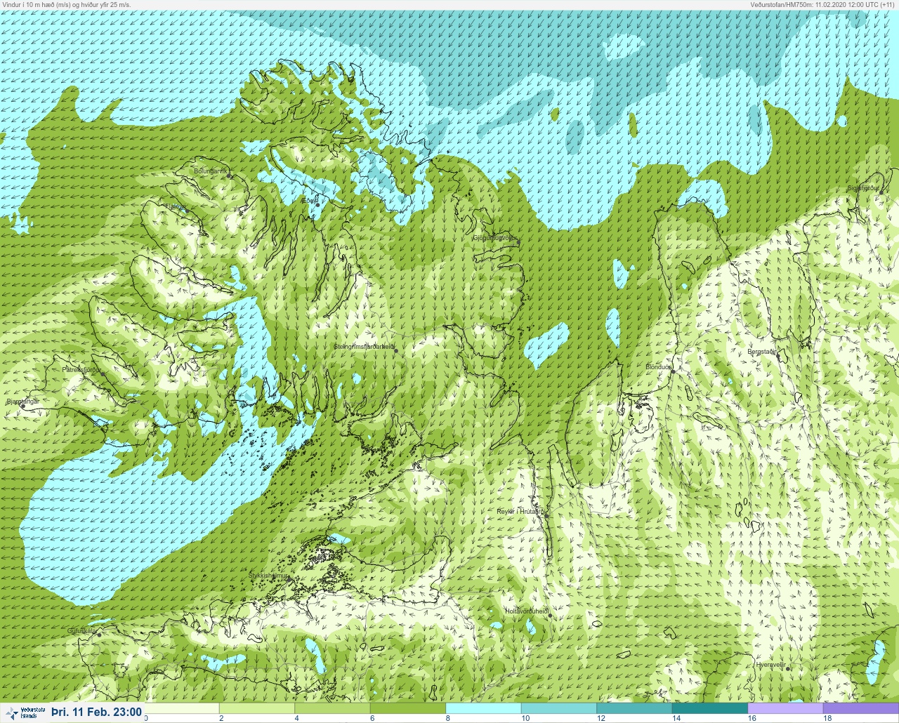Select the Holtavörðuheiði station label

point(526,611)
